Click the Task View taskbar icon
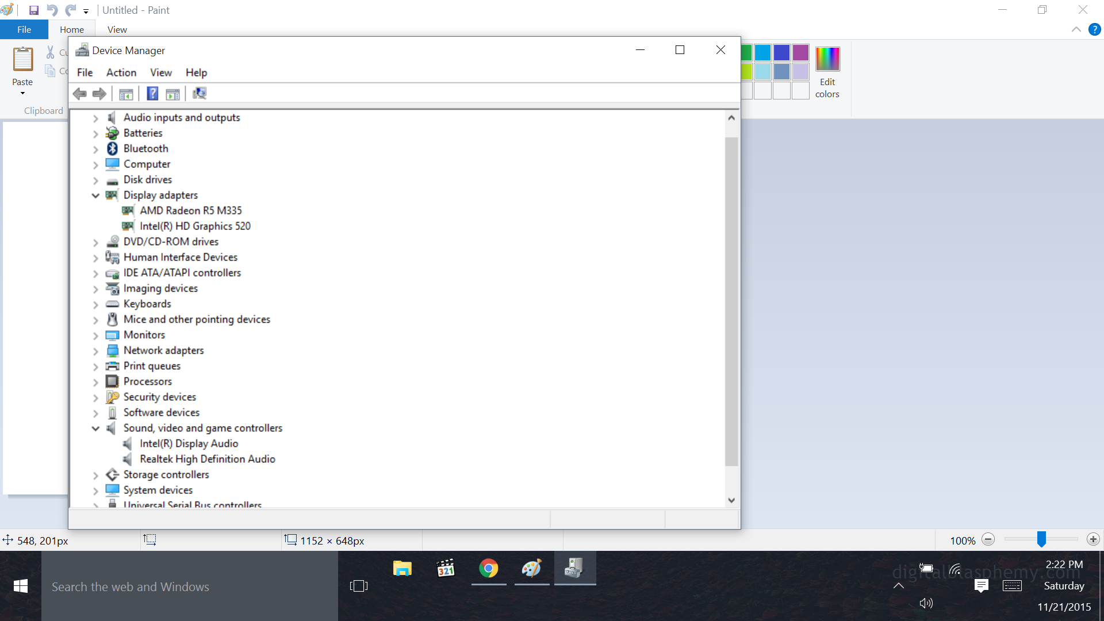Image resolution: width=1104 pixels, height=621 pixels. [x=359, y=586]
